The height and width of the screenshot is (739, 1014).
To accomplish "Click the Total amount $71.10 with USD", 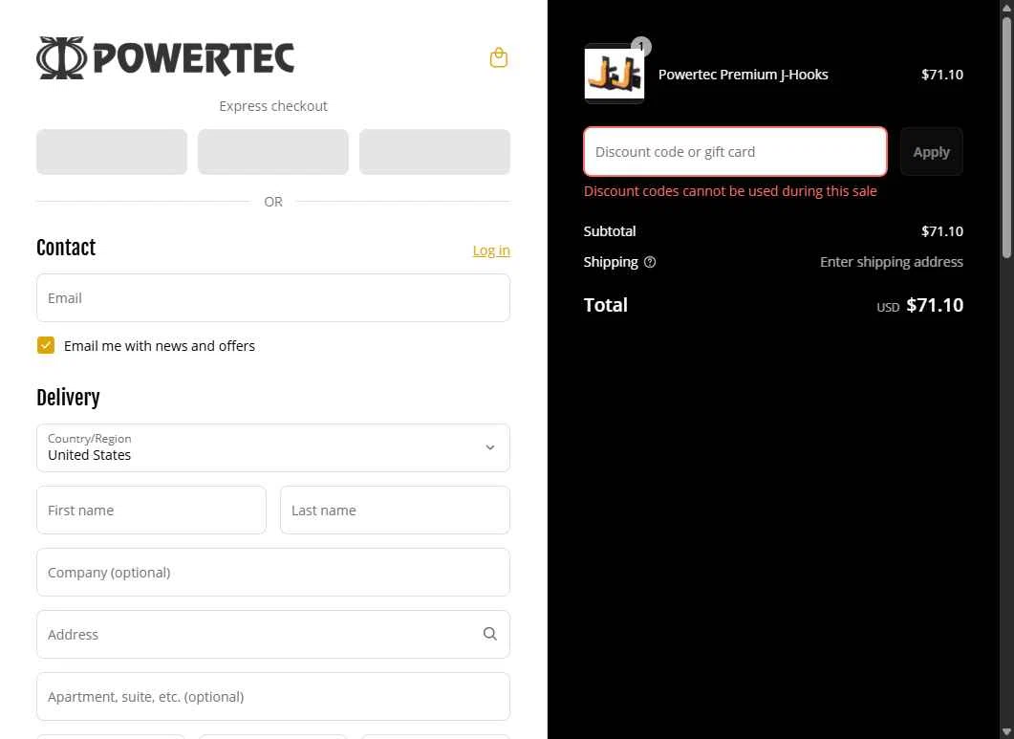I will (919, 305).
